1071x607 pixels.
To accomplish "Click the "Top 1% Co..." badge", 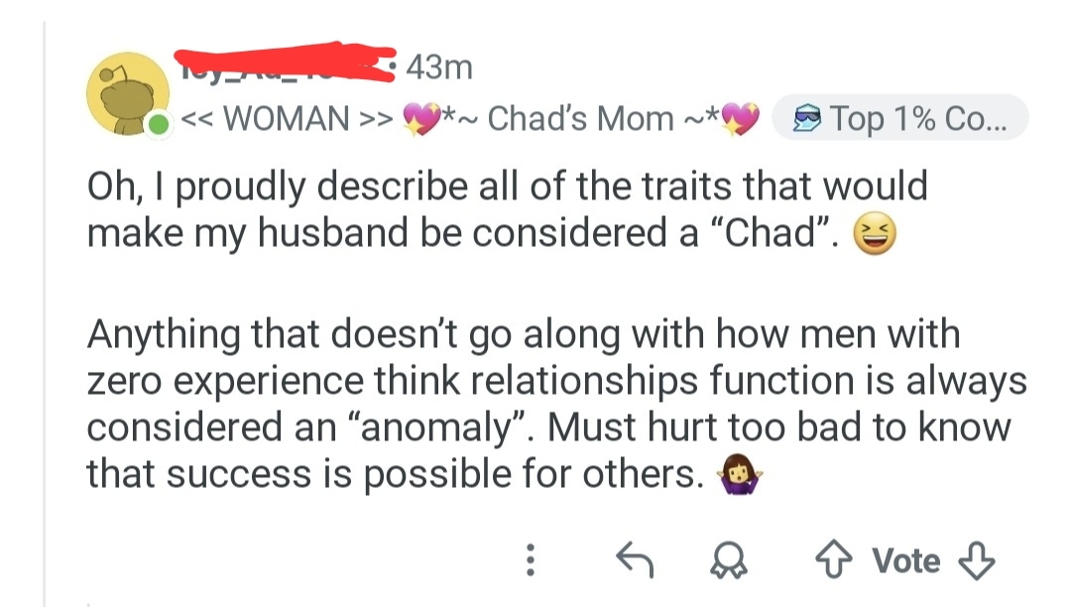I will tap(899, 119).
